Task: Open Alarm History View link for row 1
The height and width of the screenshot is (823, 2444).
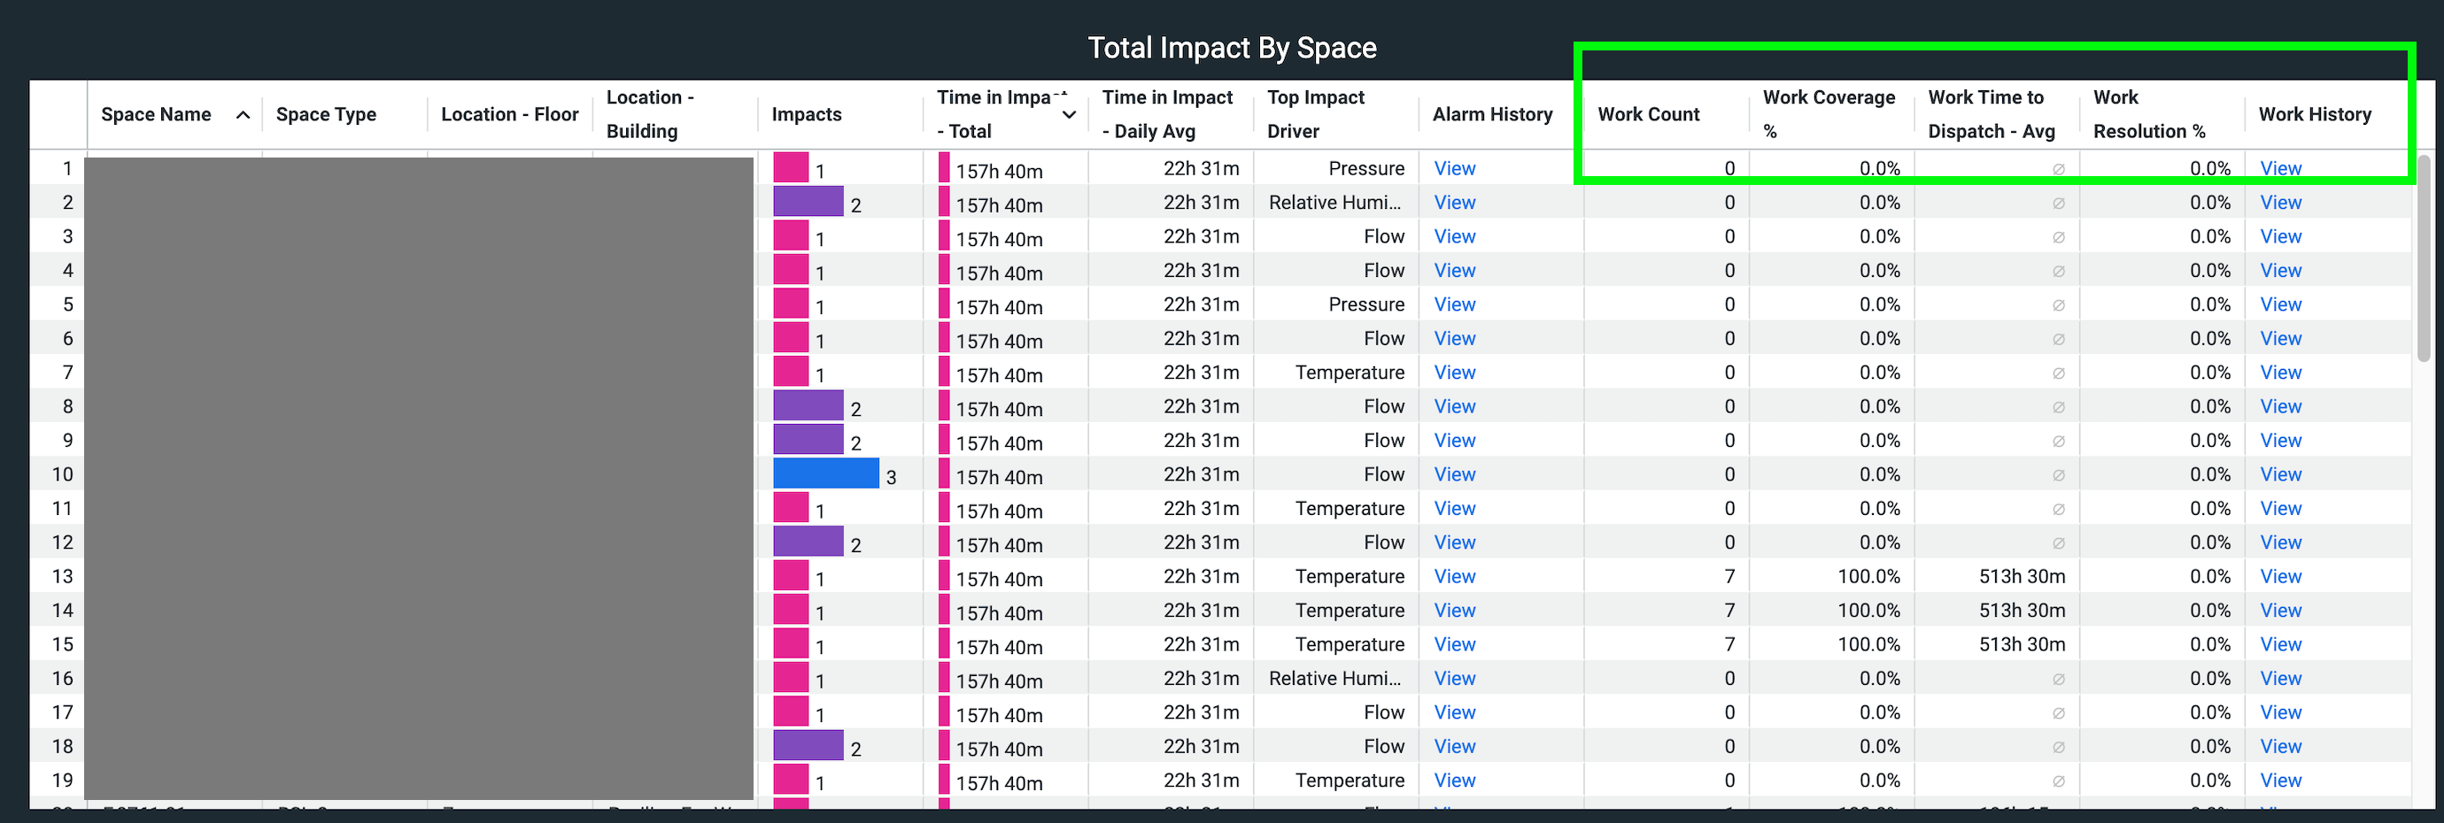Action: coord(1453,169)
